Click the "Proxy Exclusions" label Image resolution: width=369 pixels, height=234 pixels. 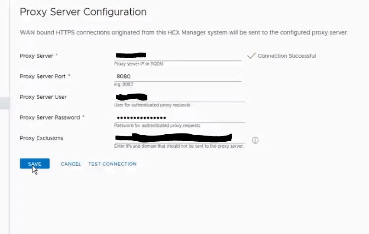(41, 138)
